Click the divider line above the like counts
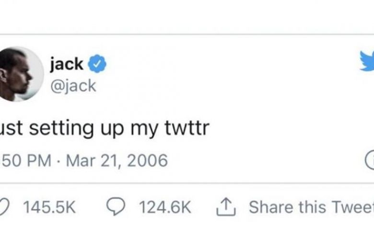 187,183
